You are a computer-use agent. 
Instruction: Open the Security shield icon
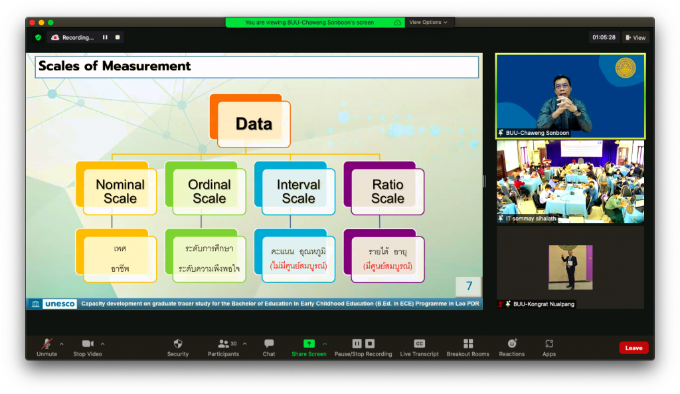click(177, 344)
